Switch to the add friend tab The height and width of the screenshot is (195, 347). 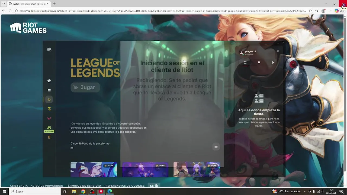coord(273,63)
